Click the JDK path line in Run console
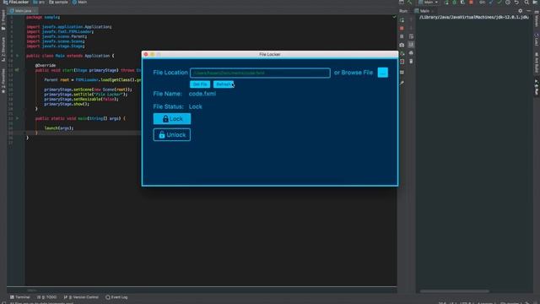 point(474,17)
